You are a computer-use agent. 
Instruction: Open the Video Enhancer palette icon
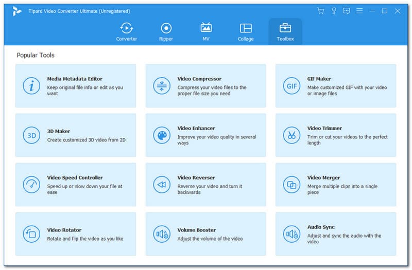[162, 135]
